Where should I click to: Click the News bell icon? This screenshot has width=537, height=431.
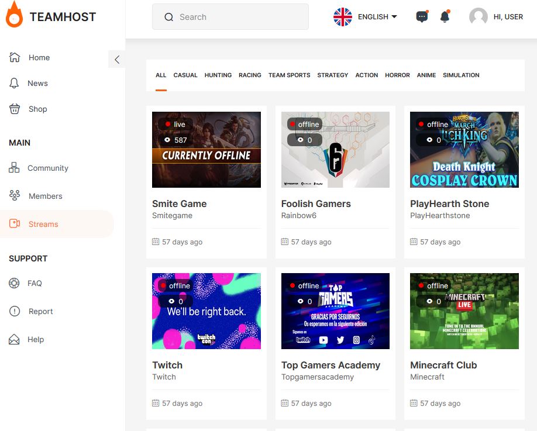14,83
